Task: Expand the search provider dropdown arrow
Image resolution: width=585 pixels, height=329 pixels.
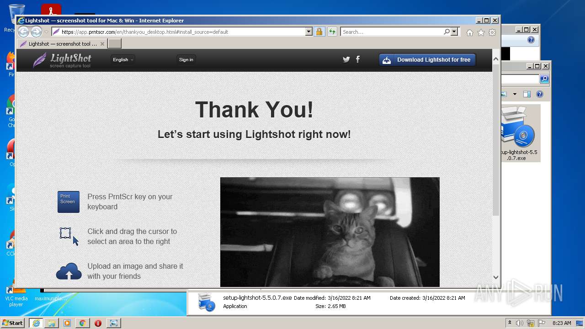Action: (454, 32)
